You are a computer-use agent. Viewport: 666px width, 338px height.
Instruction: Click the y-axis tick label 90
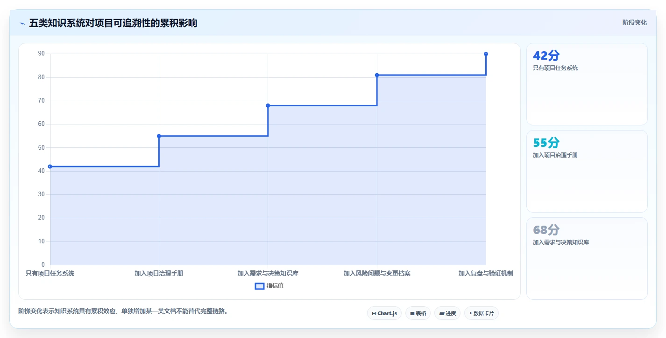[x=42, y=54]
